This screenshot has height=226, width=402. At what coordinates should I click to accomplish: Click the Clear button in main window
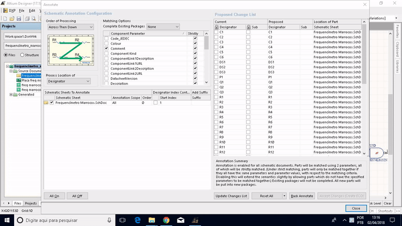coord(387,203)
